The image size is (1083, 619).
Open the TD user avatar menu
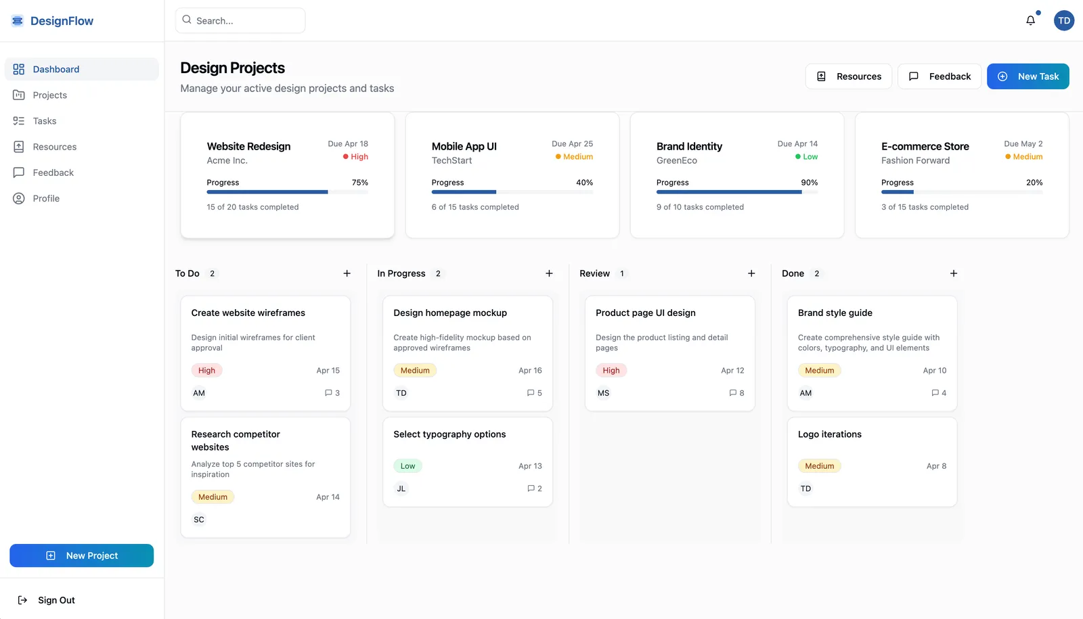pyautogui.click(x=1064, y=20)
